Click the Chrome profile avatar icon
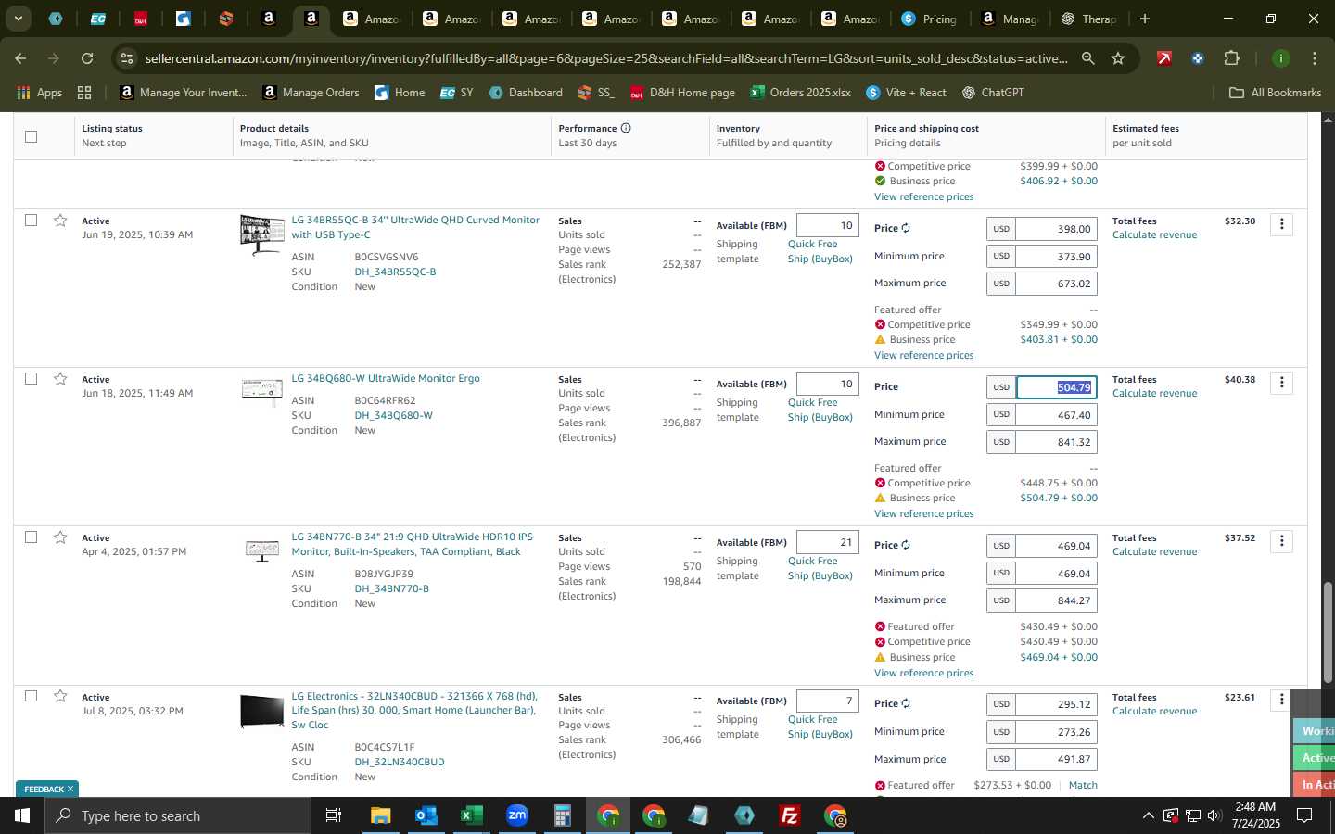 tap(1280, 58)
